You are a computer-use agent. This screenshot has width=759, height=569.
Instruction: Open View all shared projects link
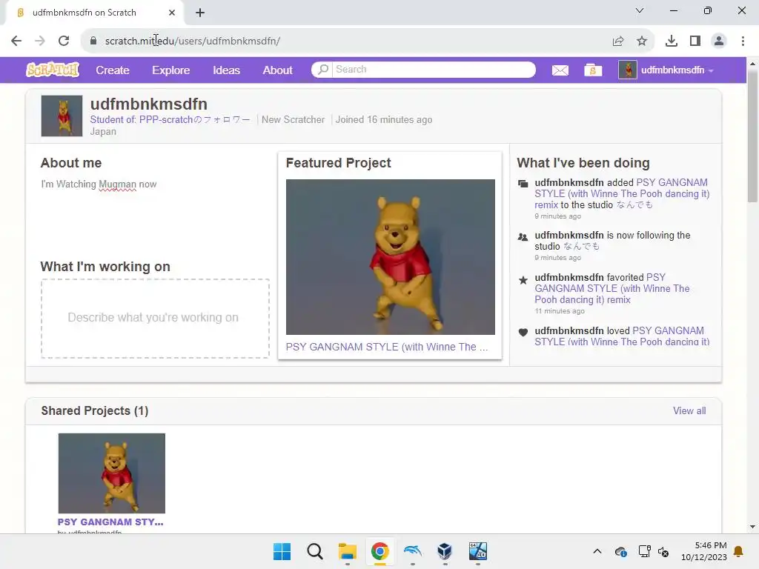click(689, 410)
